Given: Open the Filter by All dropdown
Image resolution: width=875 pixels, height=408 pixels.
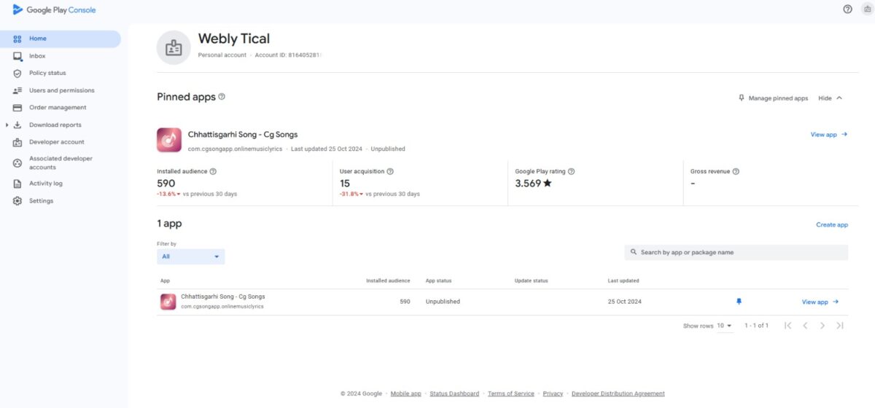Looking at the screenshot, I should pos(191,256).
